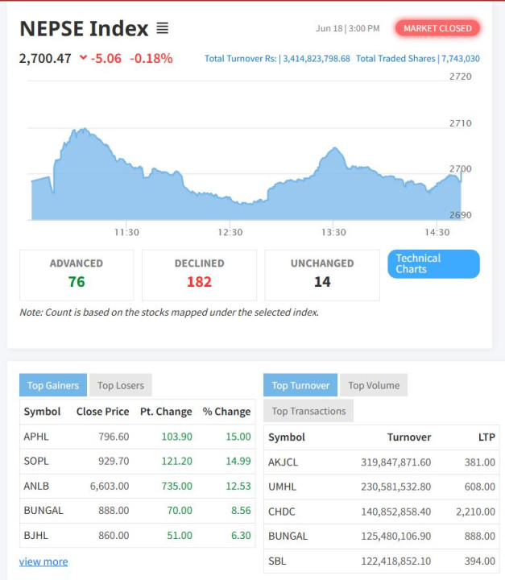Click the 11:30 label on chart axis
The image size is (505, 580).
pyautogui.click(x=126, y=232)
